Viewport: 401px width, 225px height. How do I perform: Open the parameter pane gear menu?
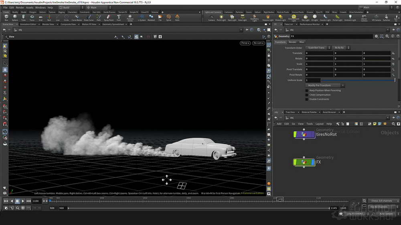point(376,36)
